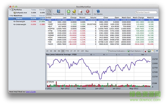Open Details for the selected symbol
The height and width of the screenshot is (105, 167).
pos(80,12)
